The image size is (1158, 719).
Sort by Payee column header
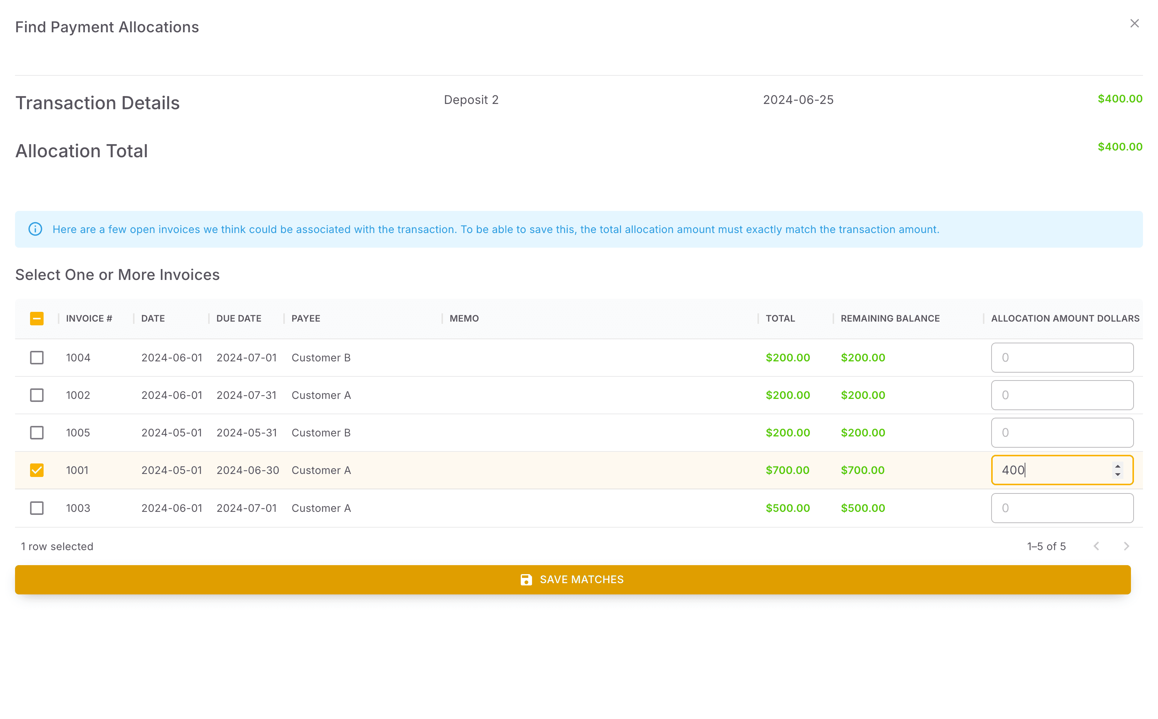coord(306,319)
